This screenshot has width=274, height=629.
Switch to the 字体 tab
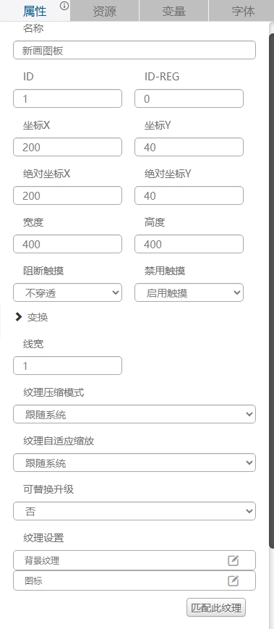tap(241, 11)
